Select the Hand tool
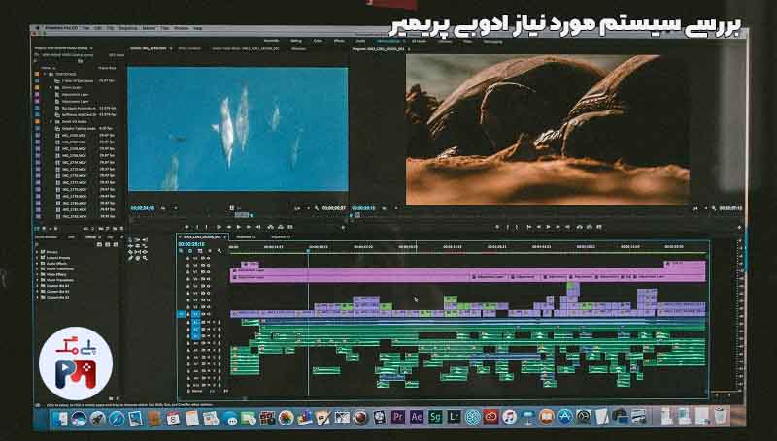 coord(137,258)
